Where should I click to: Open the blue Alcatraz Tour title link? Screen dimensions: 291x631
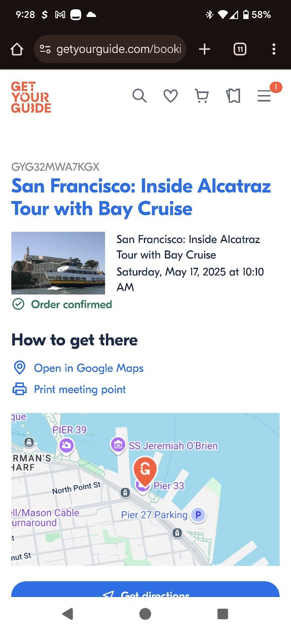click(x=141, y=197)
